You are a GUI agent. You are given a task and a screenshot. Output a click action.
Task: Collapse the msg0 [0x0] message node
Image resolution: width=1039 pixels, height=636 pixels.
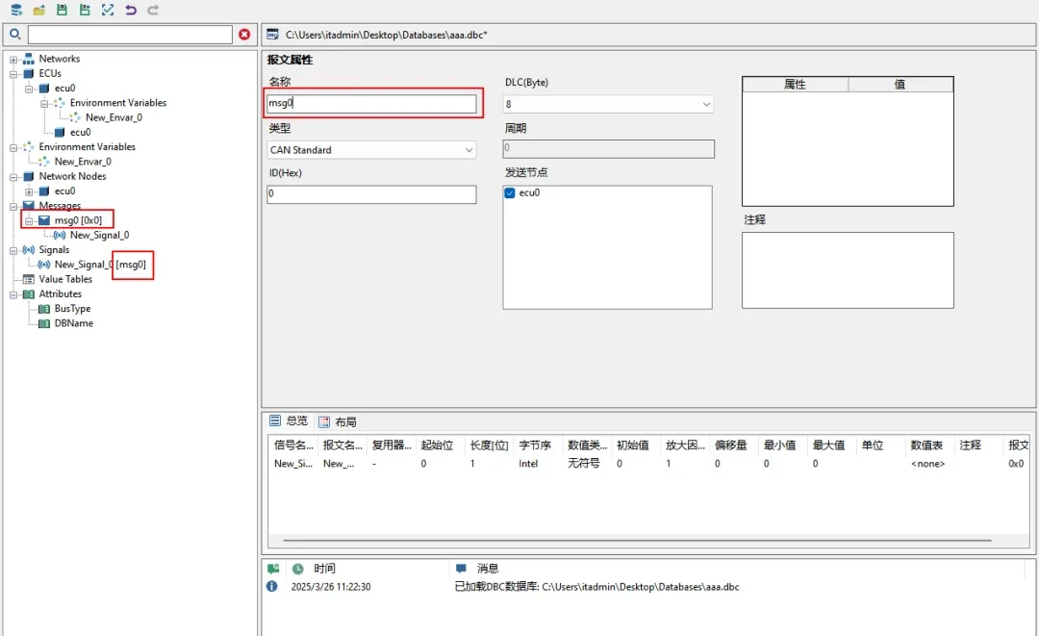30,220
